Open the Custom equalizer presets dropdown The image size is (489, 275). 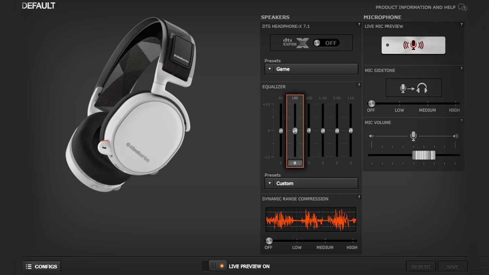coord(311,183)
